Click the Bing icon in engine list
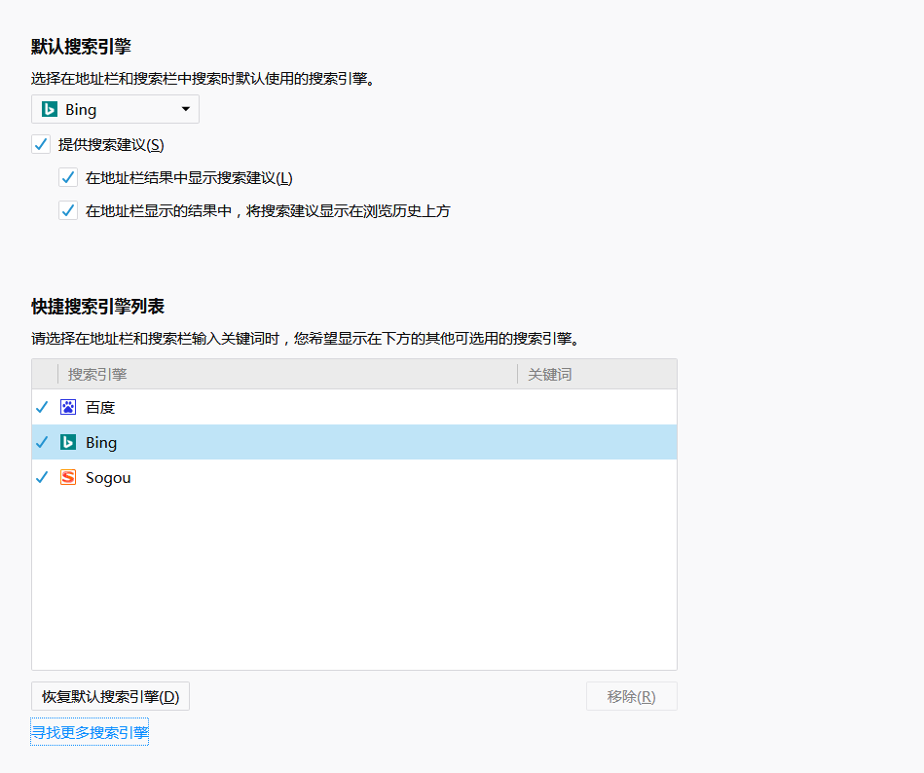The width and height of the screenshot is (924, 773). point(68,442)
